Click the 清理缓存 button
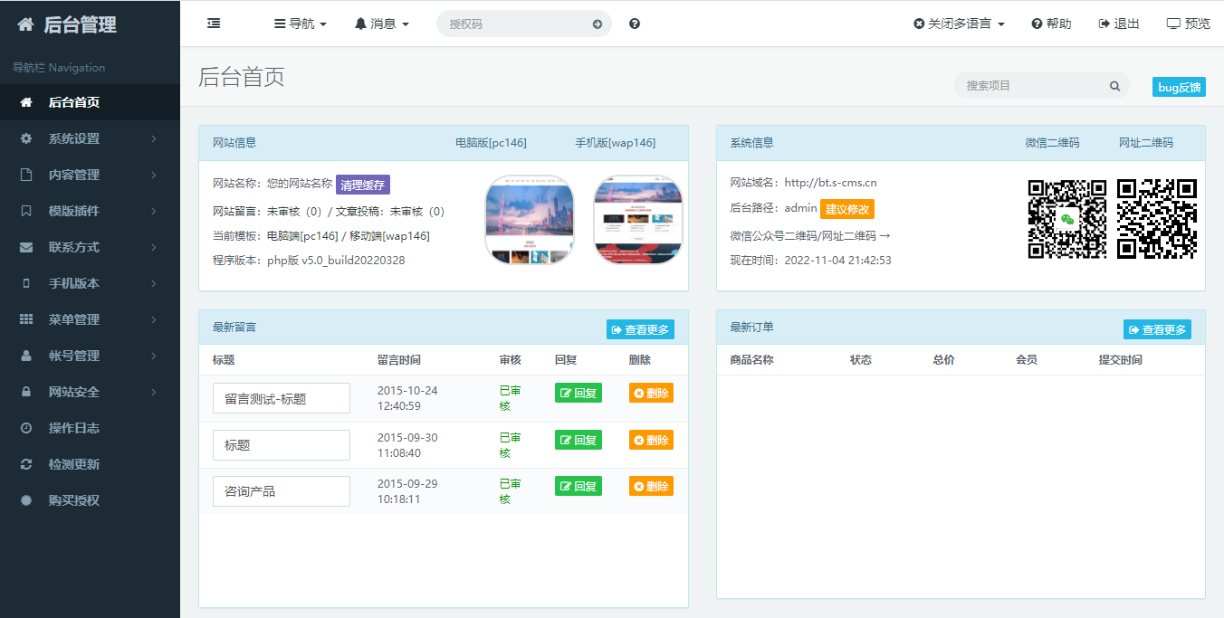 [x=362, y=185]
